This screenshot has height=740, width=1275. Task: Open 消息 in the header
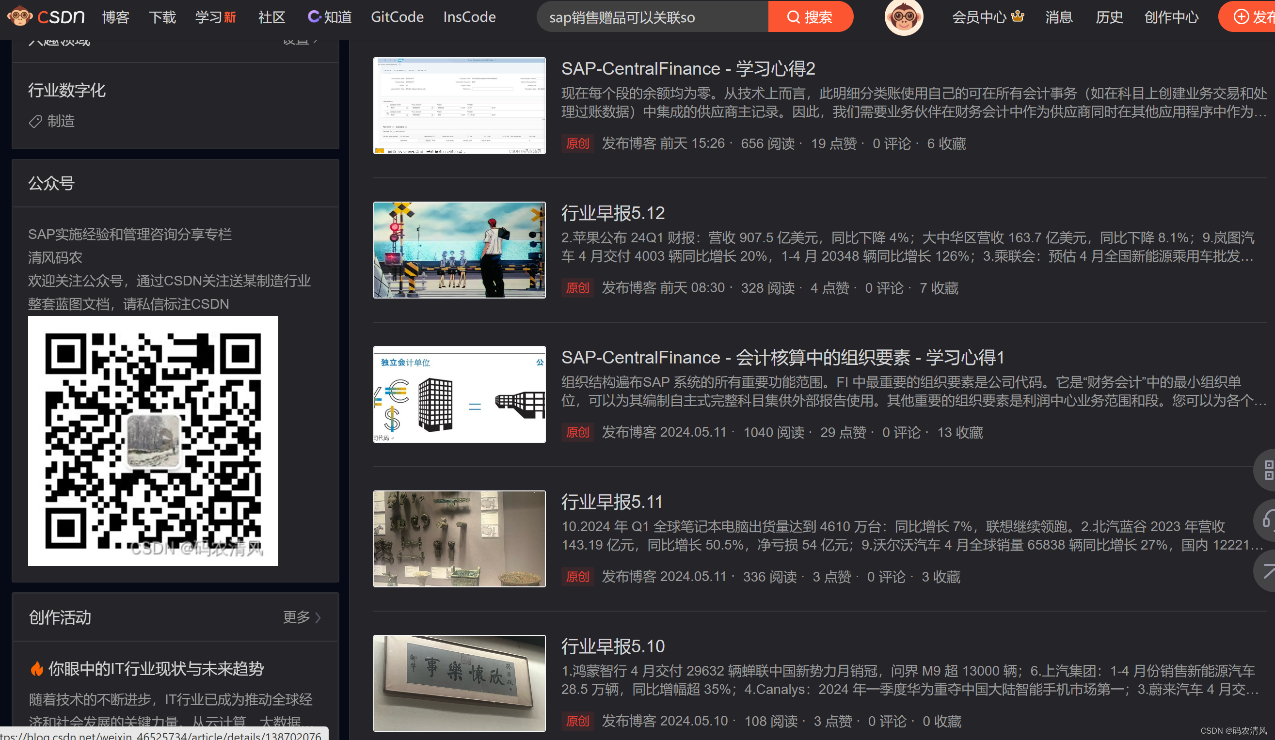point(1059,17)
